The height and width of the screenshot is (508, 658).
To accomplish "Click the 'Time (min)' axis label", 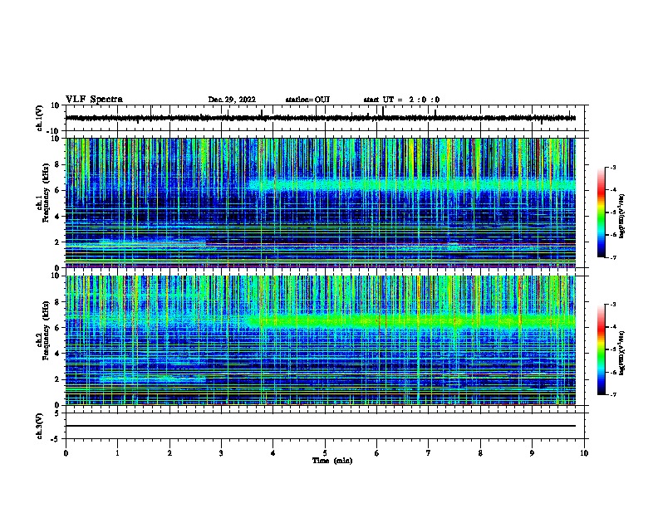I will 332,461.
